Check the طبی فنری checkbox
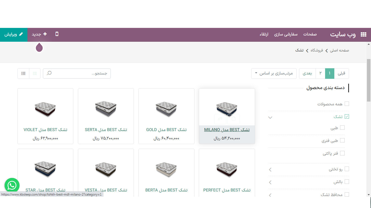 [342, 140]
